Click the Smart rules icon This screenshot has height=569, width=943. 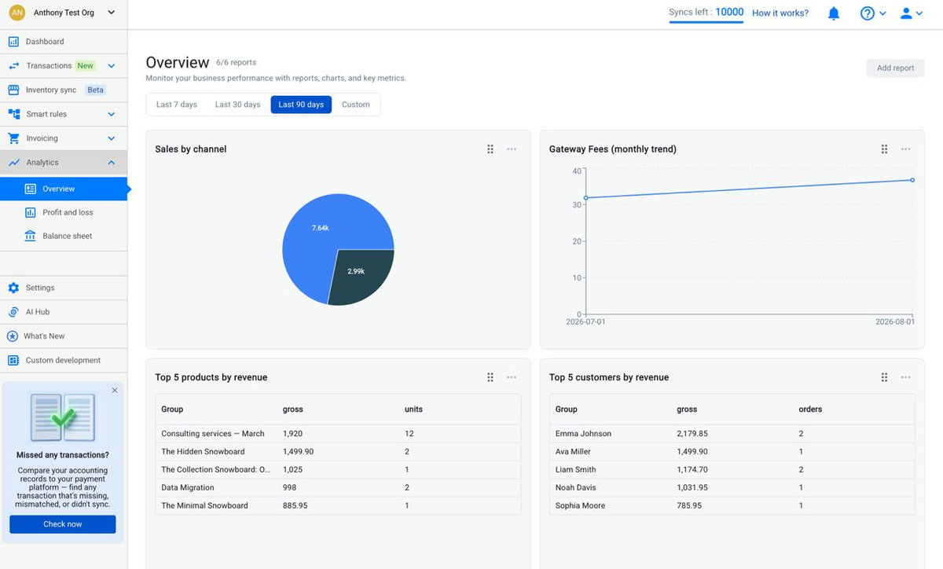click(13, 114)
